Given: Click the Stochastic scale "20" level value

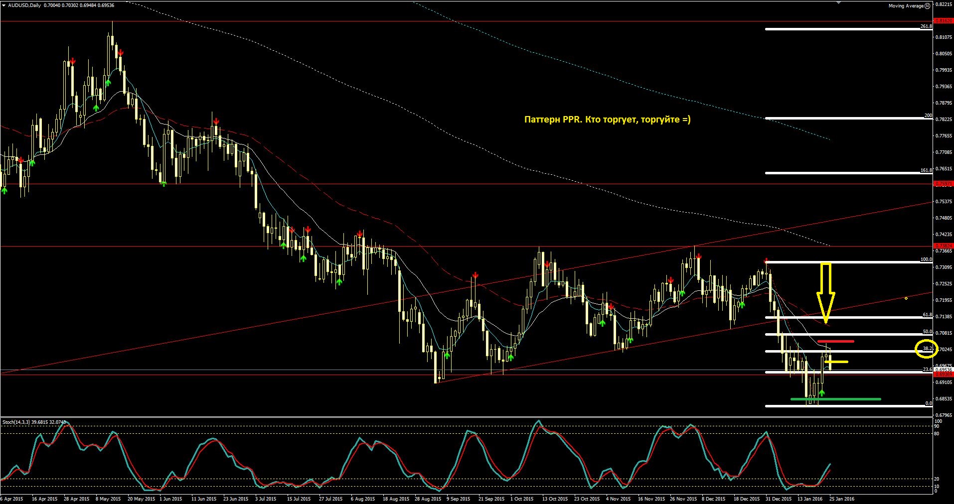Looking at the screenshot, I should (x=937, y=479).
